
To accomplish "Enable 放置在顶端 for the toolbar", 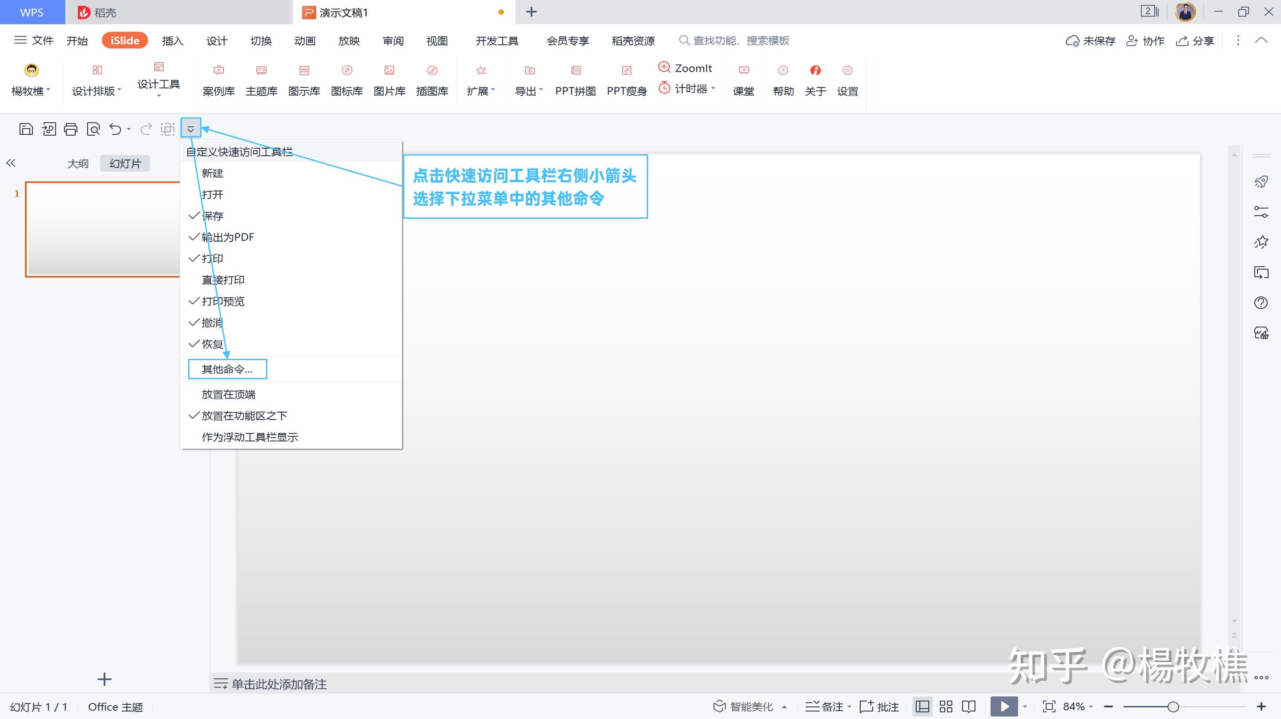I will [228, 394].
